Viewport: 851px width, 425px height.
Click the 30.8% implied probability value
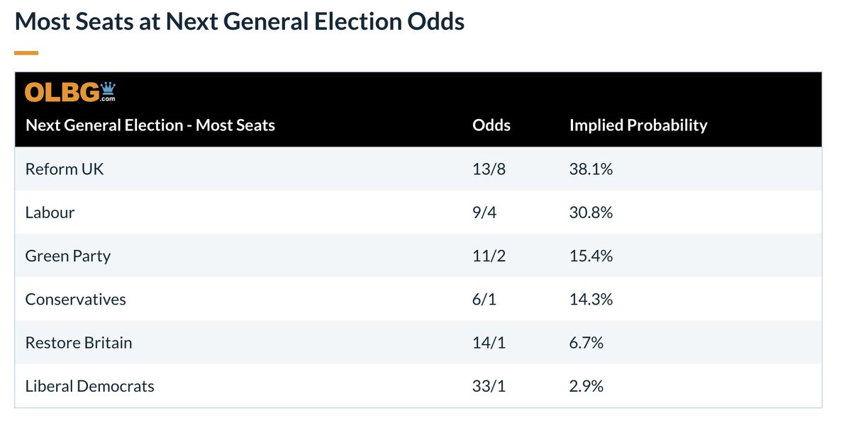tap(591, 212)
